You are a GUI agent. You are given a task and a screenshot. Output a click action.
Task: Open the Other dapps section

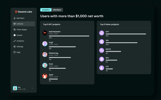24,30
